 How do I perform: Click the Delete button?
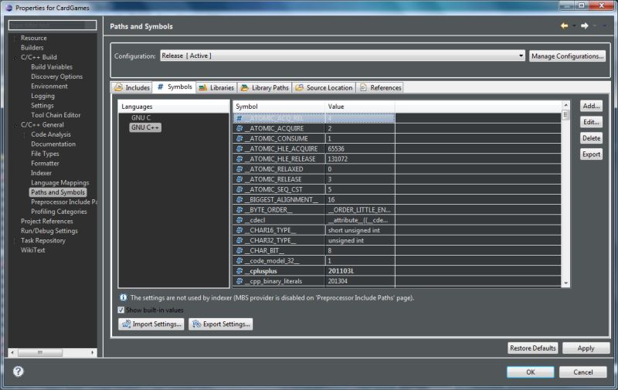point(591,138)
